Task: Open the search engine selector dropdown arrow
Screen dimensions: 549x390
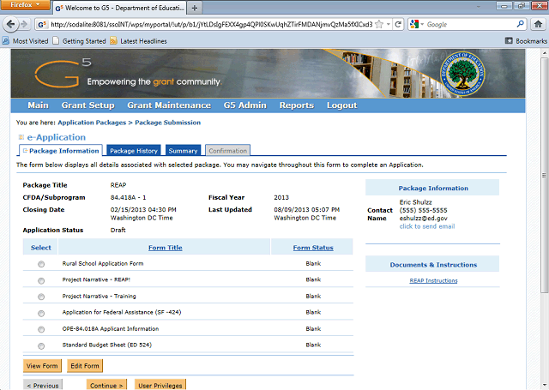Action: (422, 24)
